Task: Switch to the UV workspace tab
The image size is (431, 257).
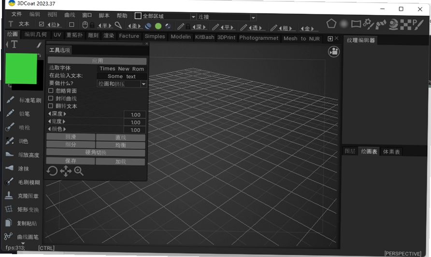Action: [57, 35]
